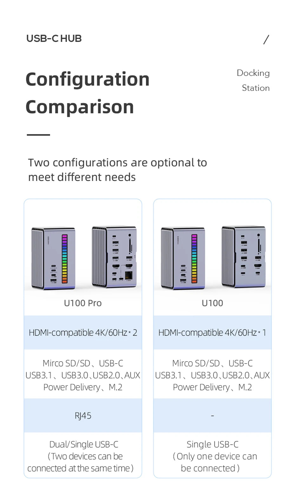Click the Single USB-C description
The image size is (295, 496).
212,456
